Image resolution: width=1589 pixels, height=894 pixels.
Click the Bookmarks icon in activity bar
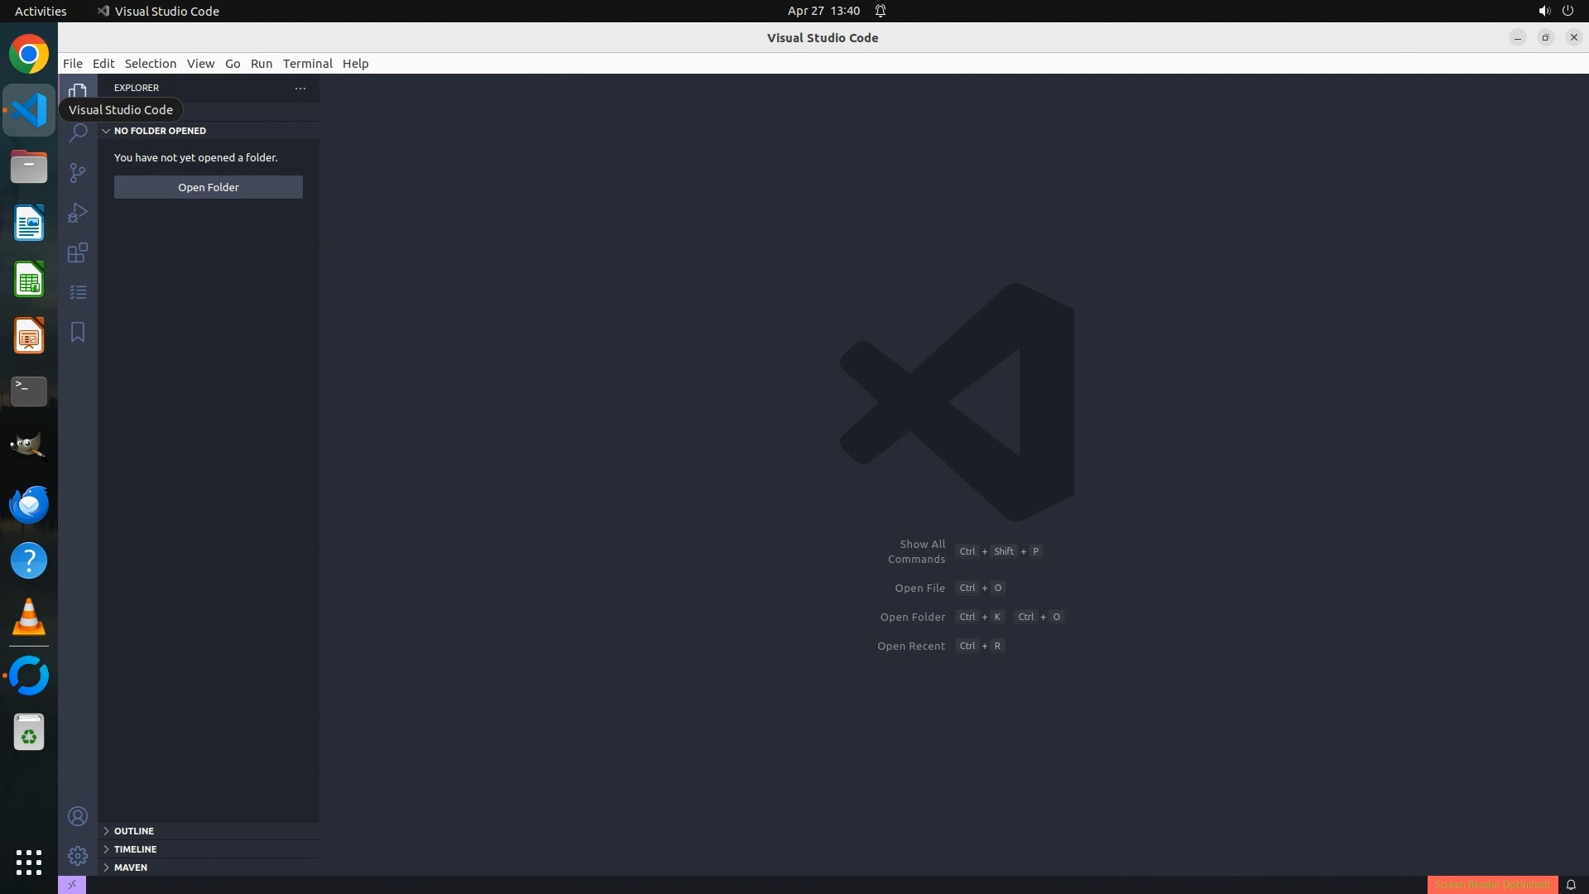[78, 332]
